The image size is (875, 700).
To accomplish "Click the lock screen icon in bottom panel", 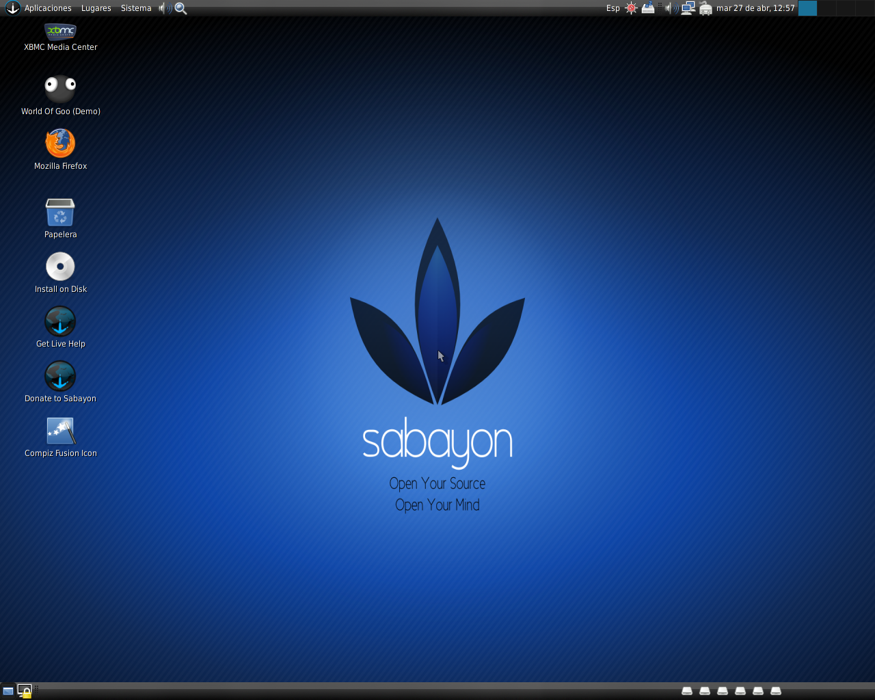I will pyautogui.click(x=25, y=691).
